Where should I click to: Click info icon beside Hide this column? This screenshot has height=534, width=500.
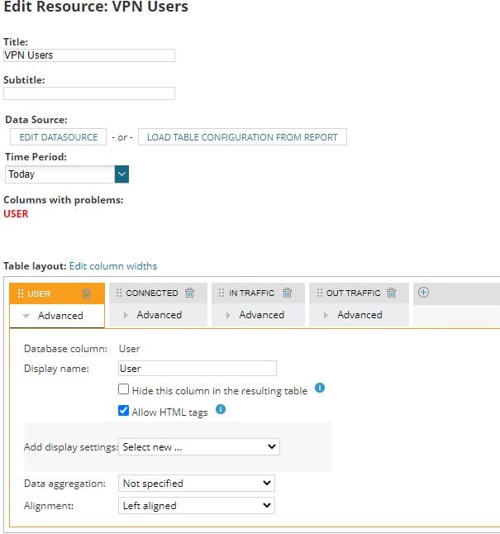pyautogui.click(x=320, y=388)
